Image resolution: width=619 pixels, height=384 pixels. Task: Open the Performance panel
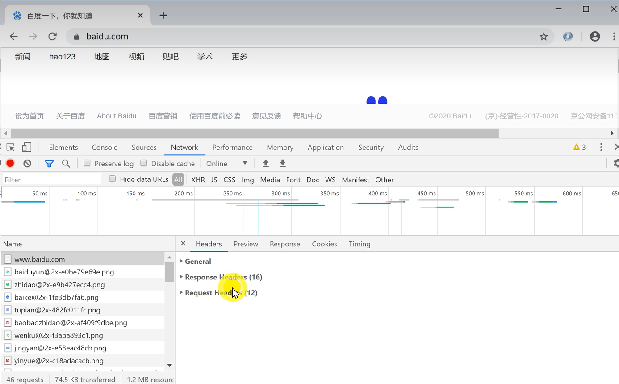tap(232, 147)
